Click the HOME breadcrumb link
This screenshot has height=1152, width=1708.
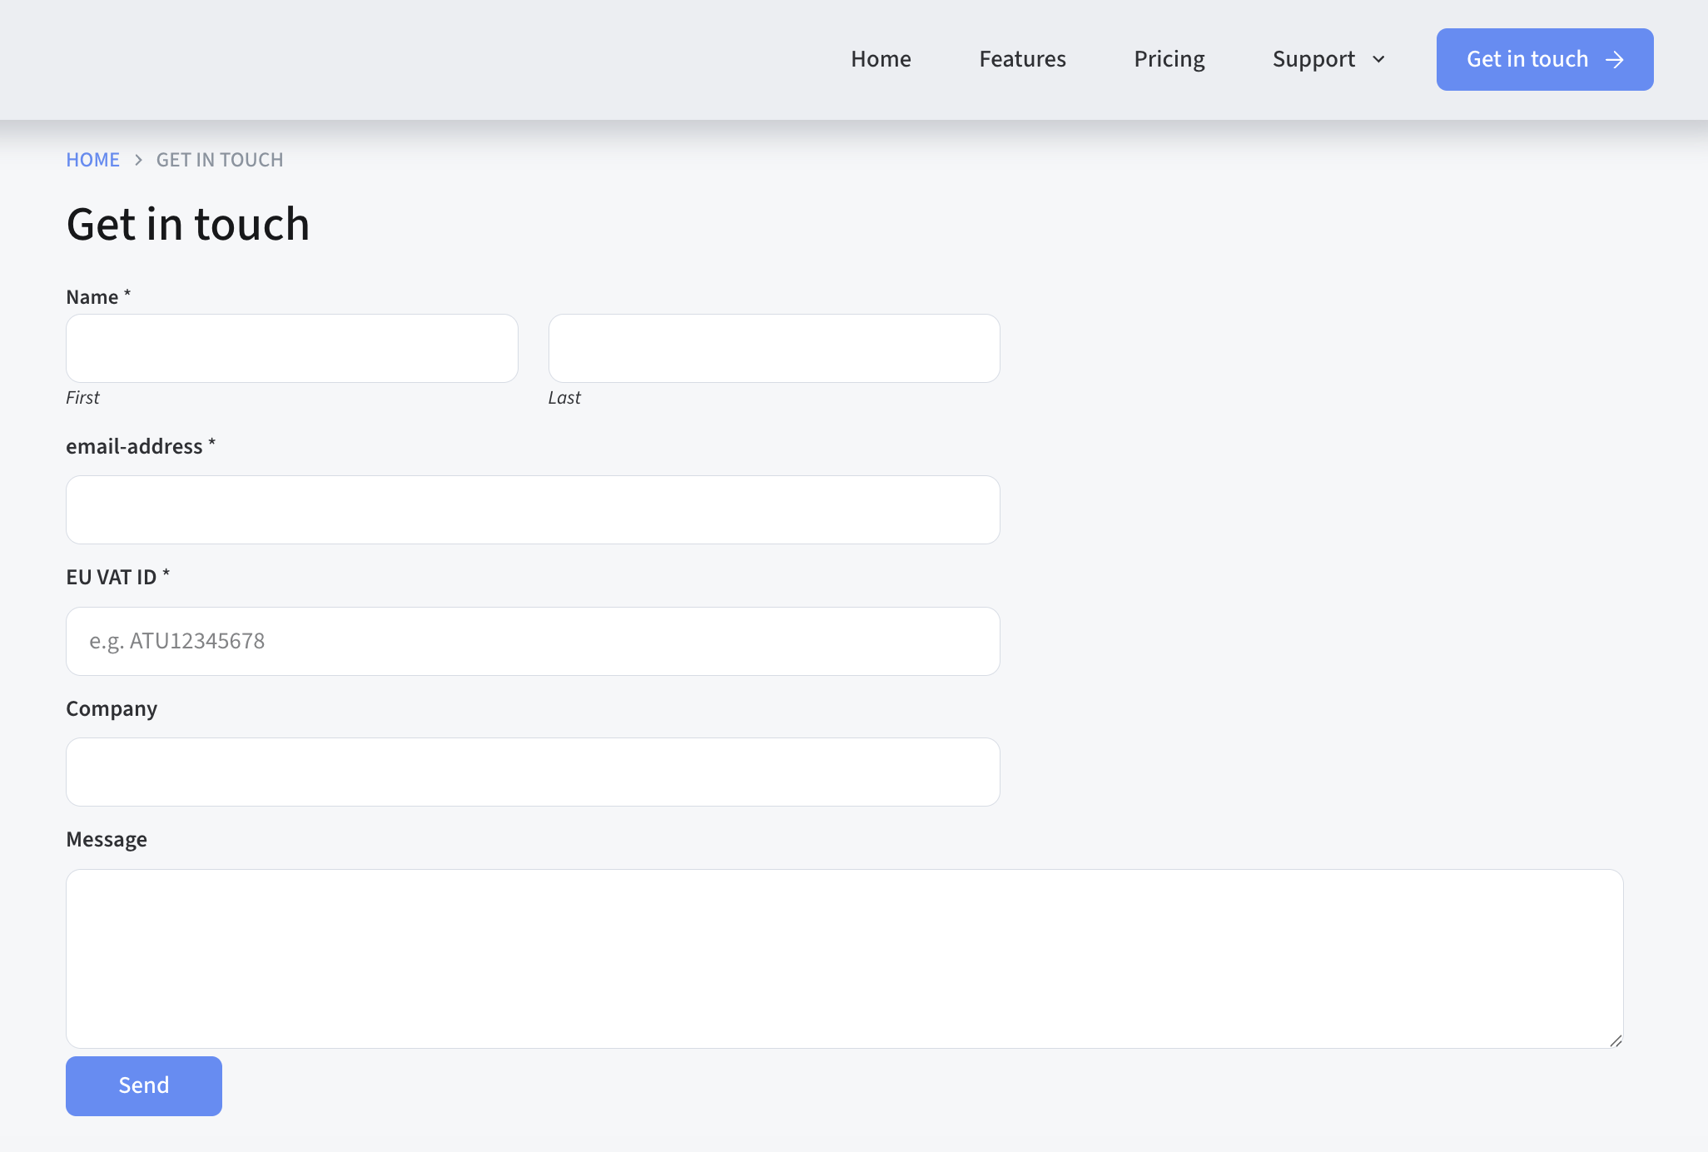click(x=92, y=159)
